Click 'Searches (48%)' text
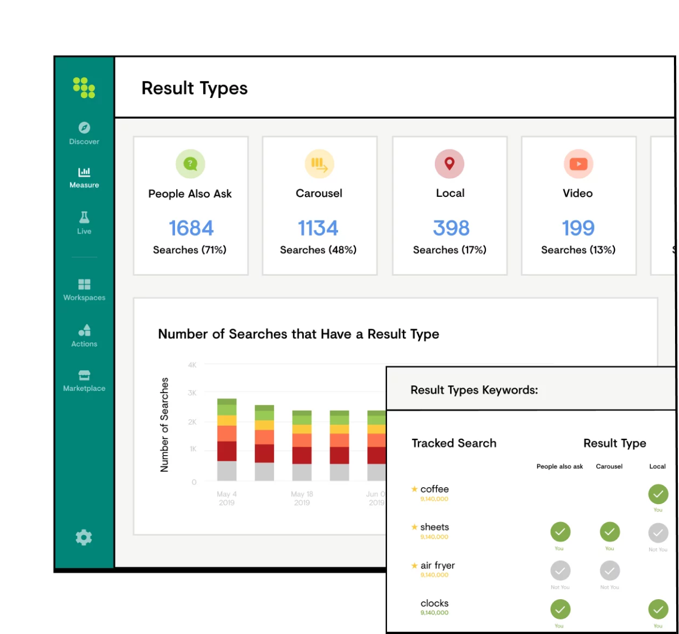 [x=318, y=250]
